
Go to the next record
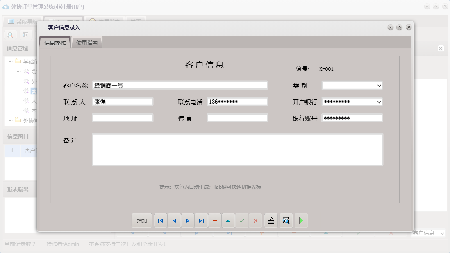coord(188,221)
